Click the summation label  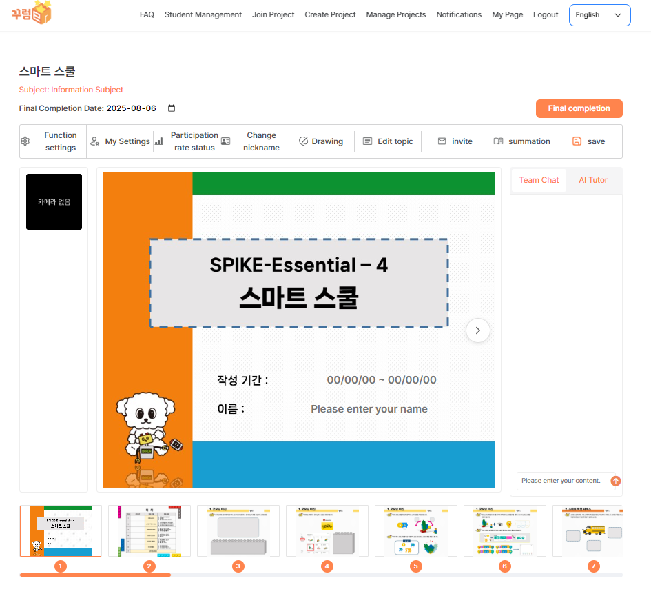[529, 141]
